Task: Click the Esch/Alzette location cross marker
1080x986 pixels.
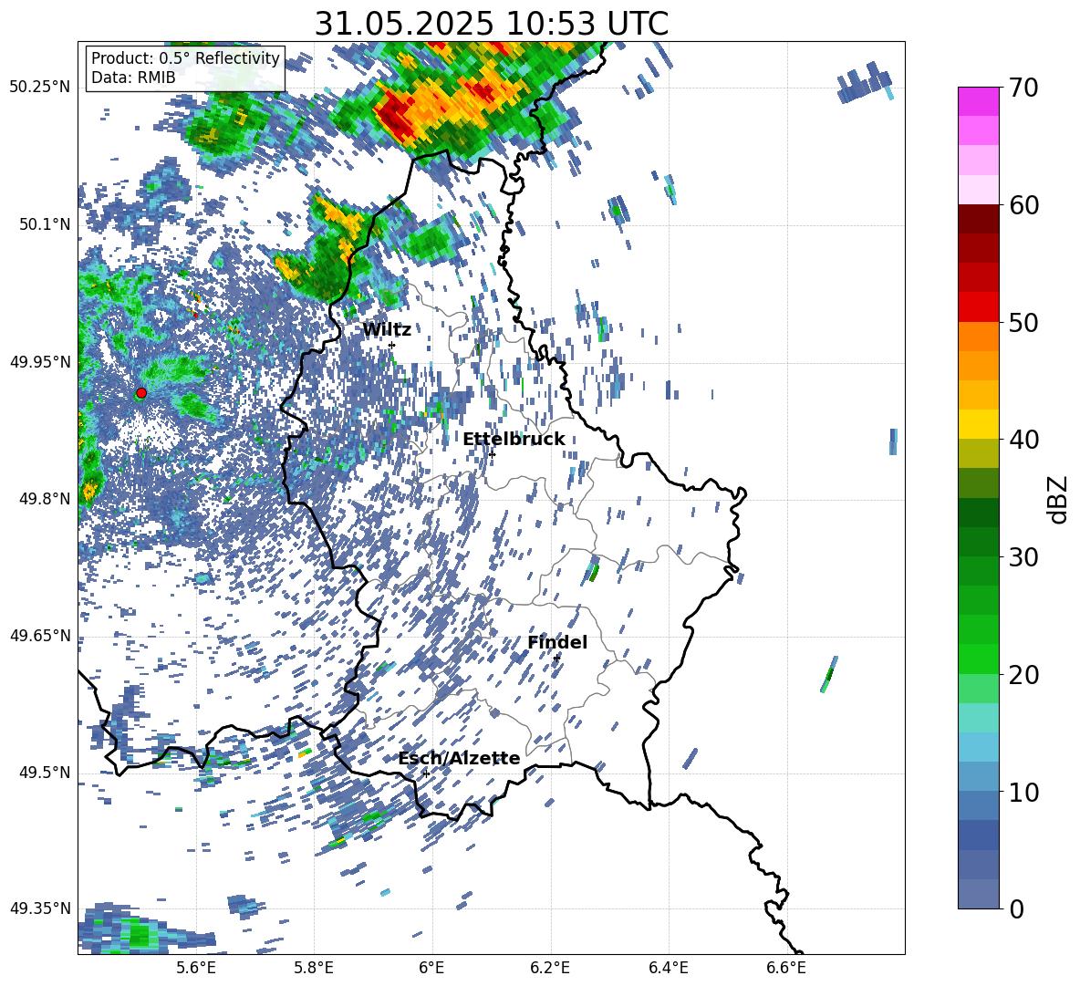Action: point(426,773)
